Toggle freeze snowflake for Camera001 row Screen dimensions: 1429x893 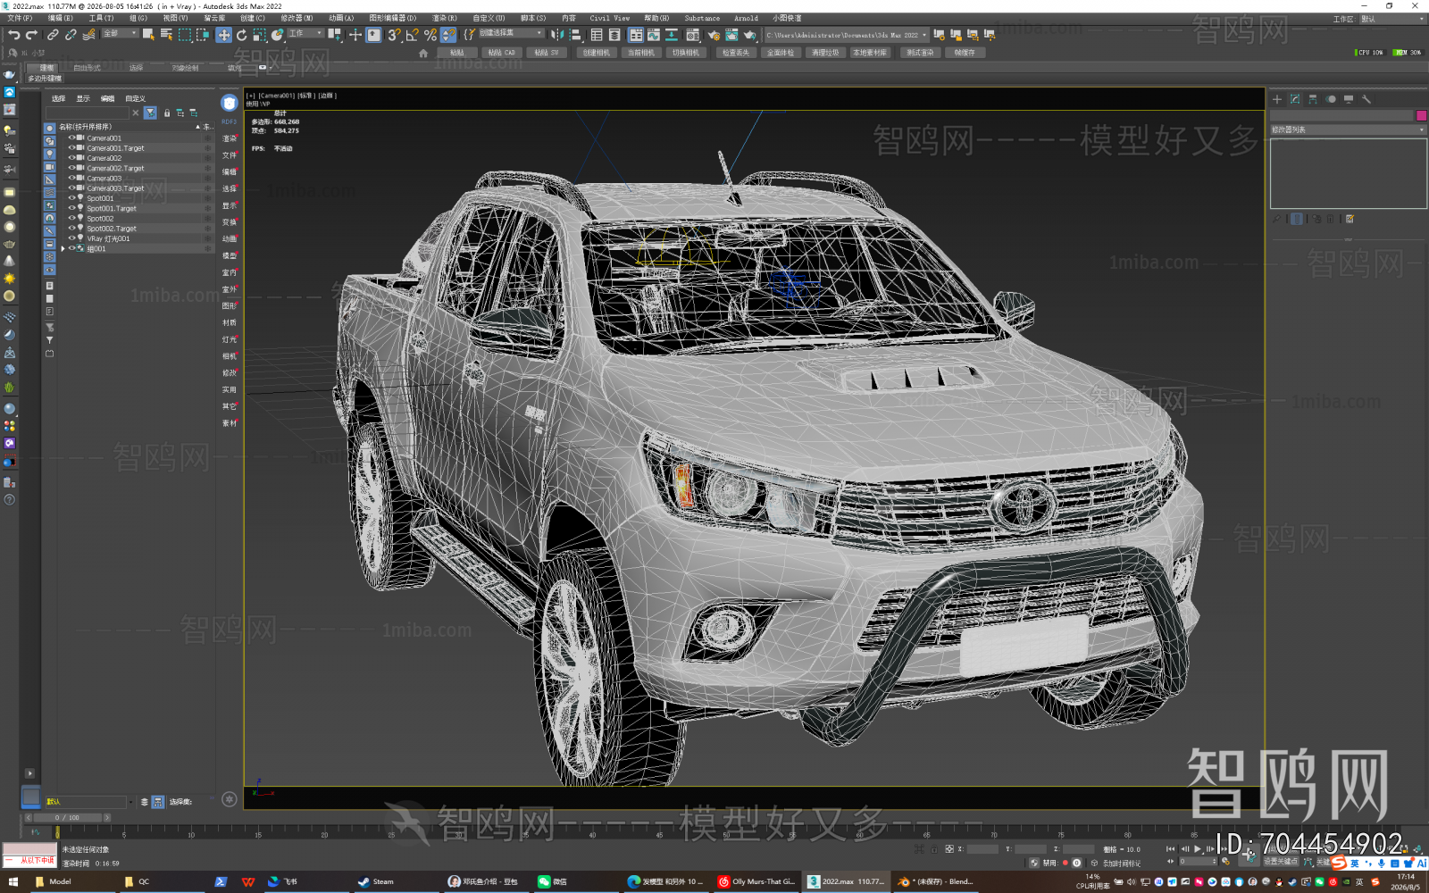[208, 138]
